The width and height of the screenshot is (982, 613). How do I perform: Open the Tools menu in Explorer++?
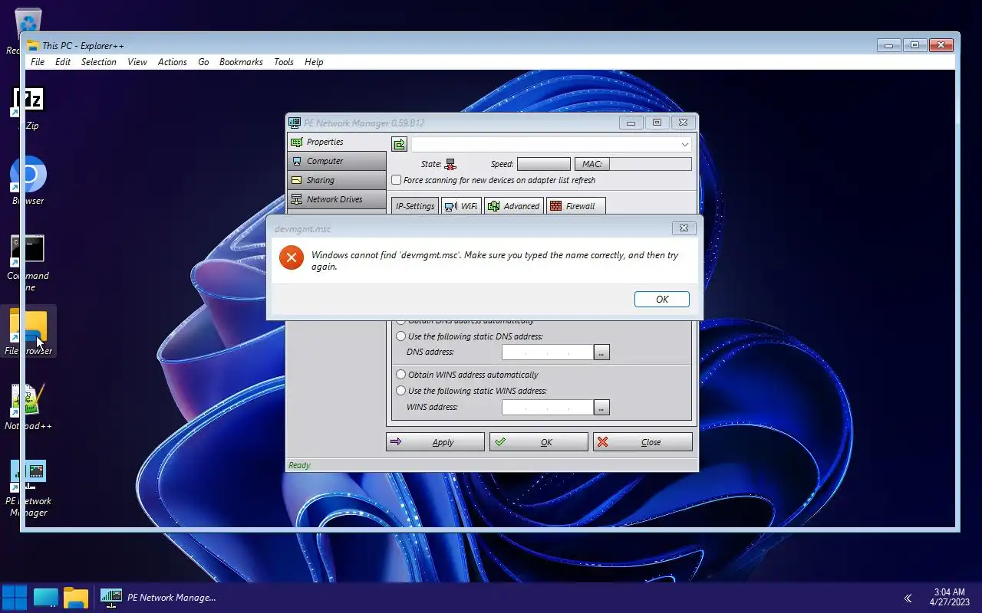[284, 62]
